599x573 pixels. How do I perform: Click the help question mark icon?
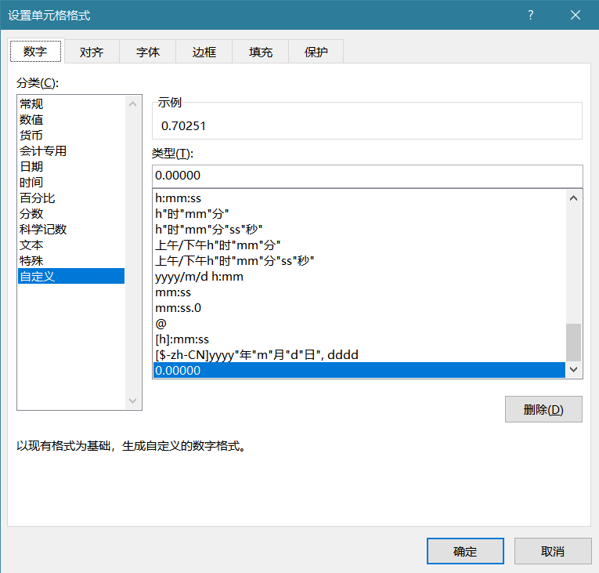pyautogui.click(x=530, y=15)
